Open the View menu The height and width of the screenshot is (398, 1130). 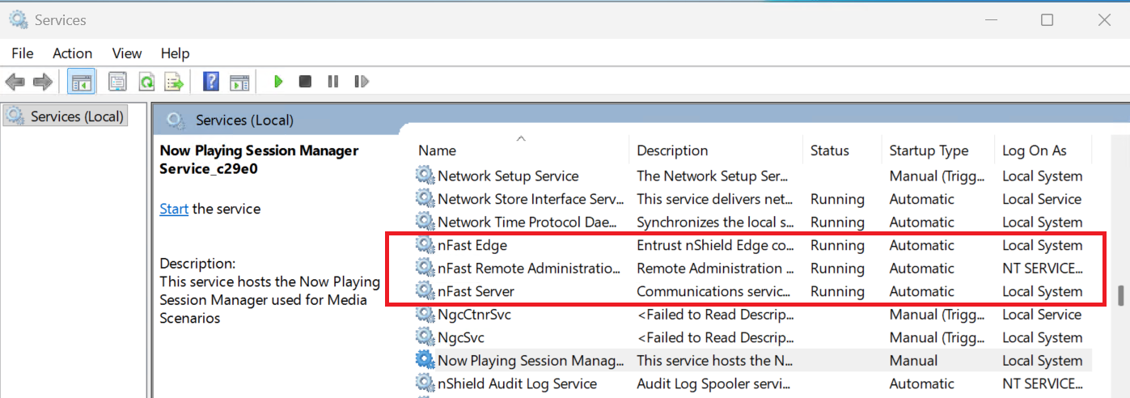pyautogui.click(x=127, y=53)
